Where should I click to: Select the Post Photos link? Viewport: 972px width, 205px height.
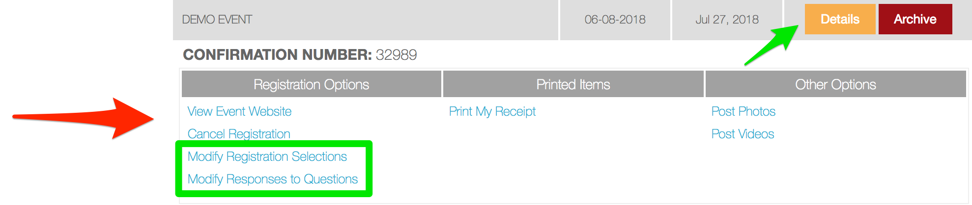click(x=743, y=111)
